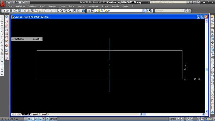Open the Normteile menu
The image size is (215, 121).
pyautogui.click(x=115, y=6)
